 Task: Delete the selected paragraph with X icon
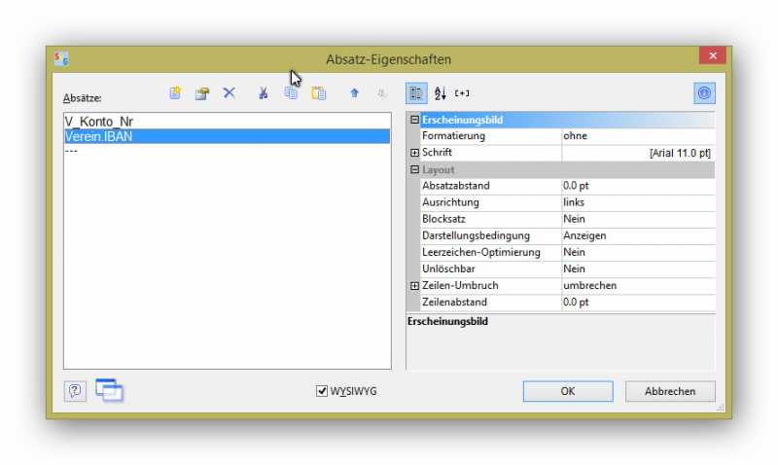[x=230, y=93]
